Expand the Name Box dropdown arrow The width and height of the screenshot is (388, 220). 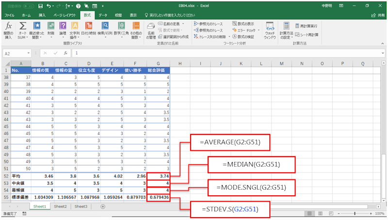click(x=30, y=54)
